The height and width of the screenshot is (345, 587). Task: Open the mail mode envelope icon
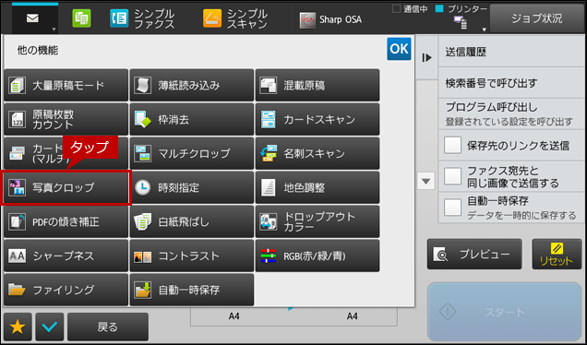click(32, 18)
